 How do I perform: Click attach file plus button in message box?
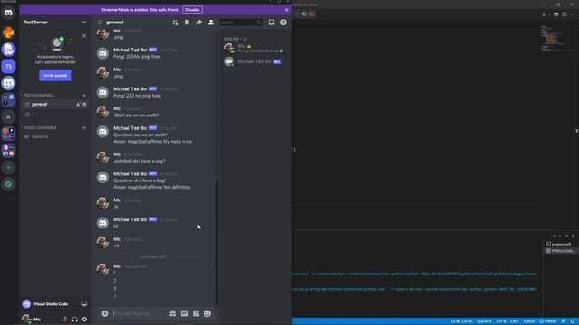point(105,313)
